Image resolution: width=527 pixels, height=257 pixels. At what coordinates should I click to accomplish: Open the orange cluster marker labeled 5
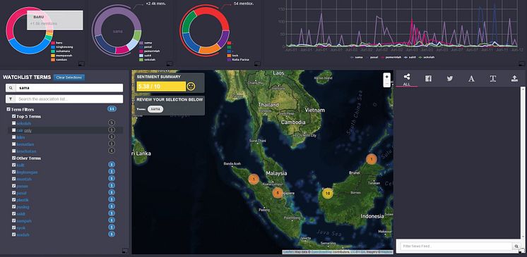[278, 193]
